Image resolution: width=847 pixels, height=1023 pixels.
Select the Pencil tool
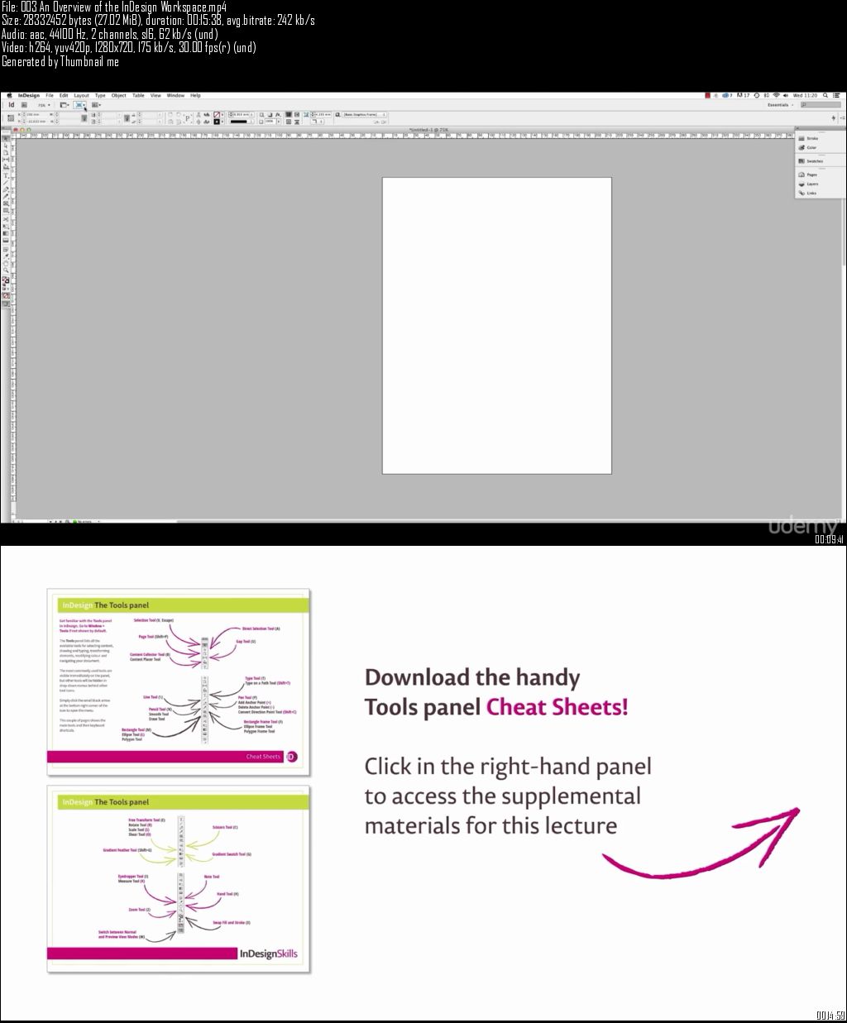pyautogui.click(x=6, y=196)
